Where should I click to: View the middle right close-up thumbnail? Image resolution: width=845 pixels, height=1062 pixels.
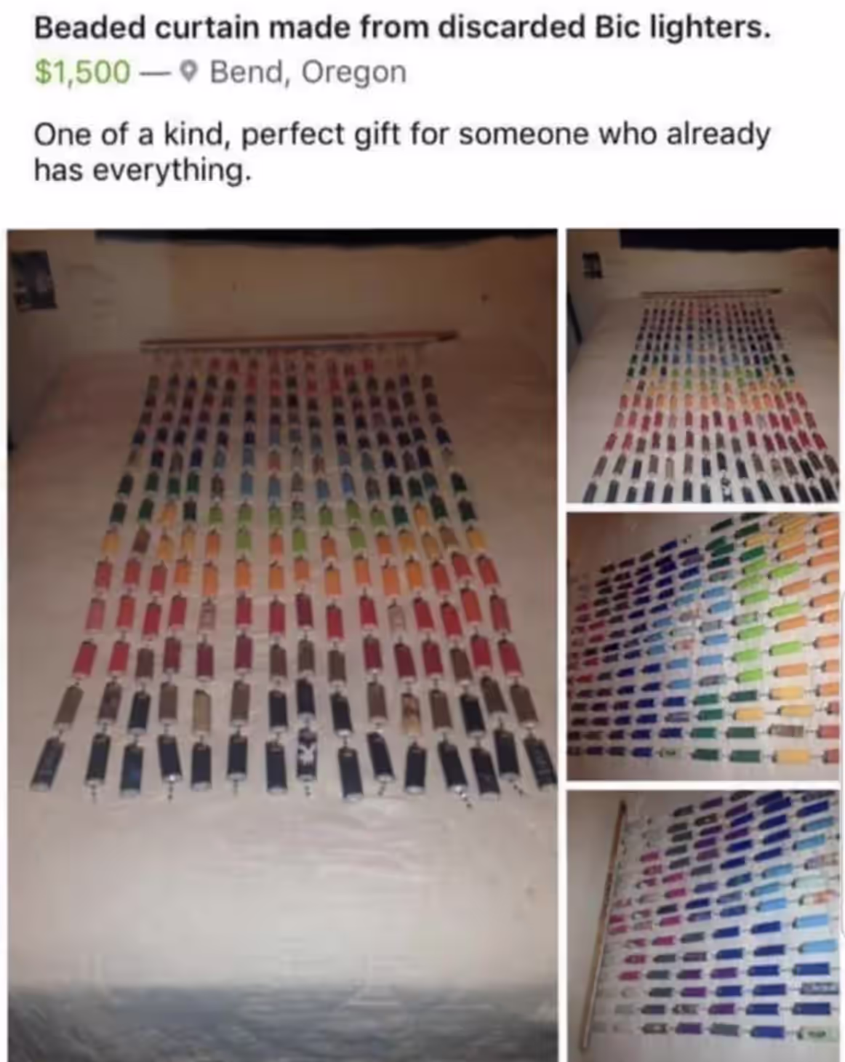coord(702,646)
